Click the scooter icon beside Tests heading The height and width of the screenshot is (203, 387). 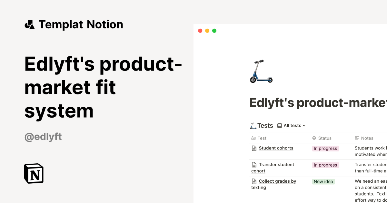click(253, 125)
